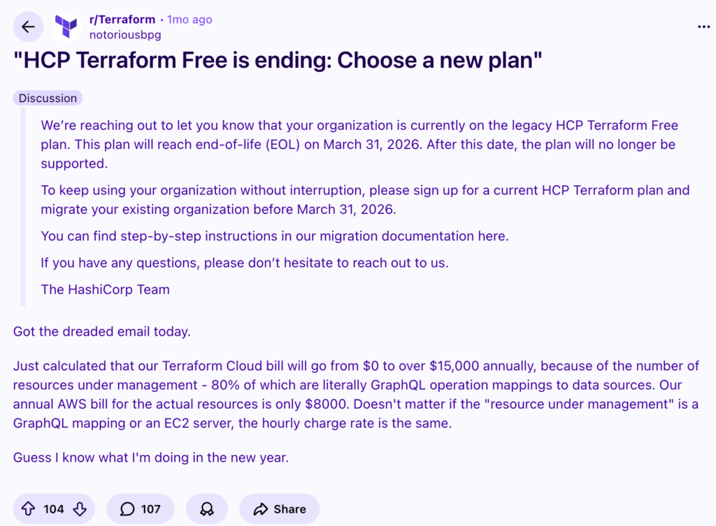The image size is (716, 526).
Task: Click the migration documentation "here" line
Action: [x=275, y=236]
